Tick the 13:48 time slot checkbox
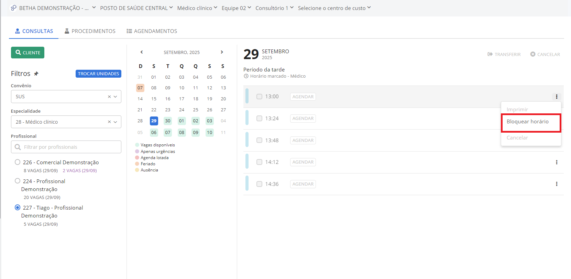This screenshot has height=279, width=571. pos(259,140)
